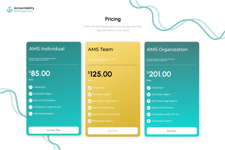Click the Current Plan button
The image size is (225, 150).
(x=54, y=130)
